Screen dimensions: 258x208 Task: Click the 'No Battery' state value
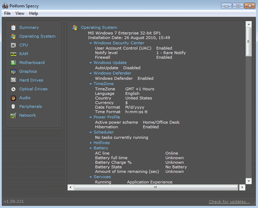176,167
